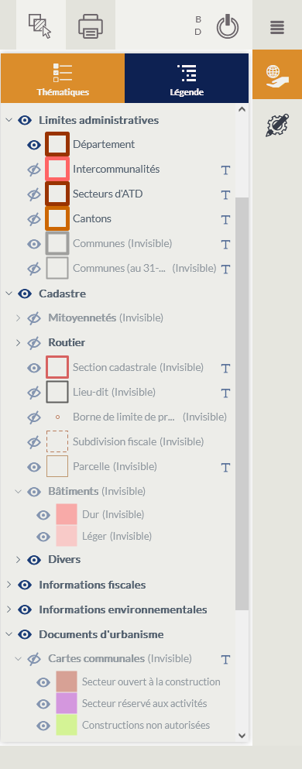The image size is (302, 769).
Task: Open the drawing compass tool icon
Action: point(277,125)
